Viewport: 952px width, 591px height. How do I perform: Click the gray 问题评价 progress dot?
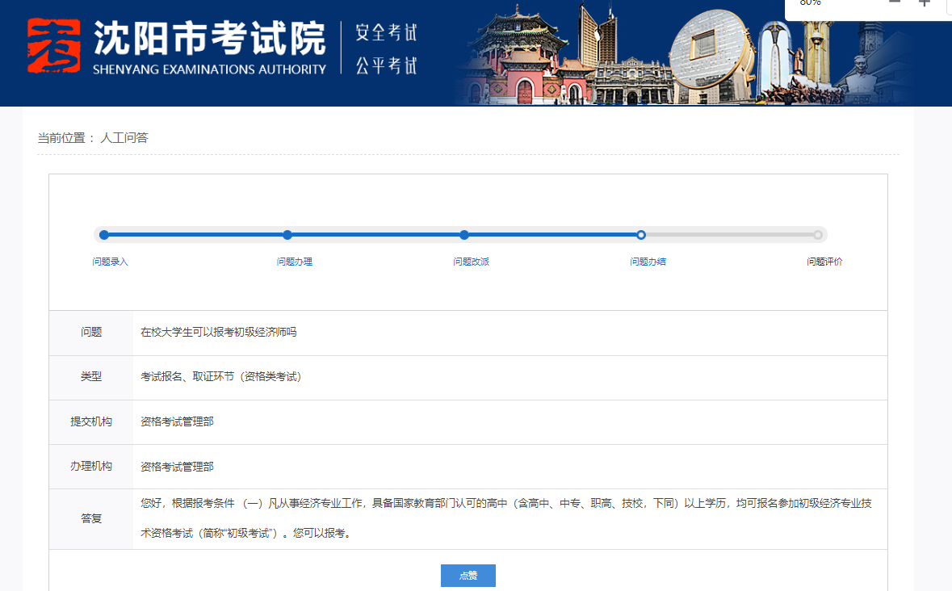tap(820, 235)
